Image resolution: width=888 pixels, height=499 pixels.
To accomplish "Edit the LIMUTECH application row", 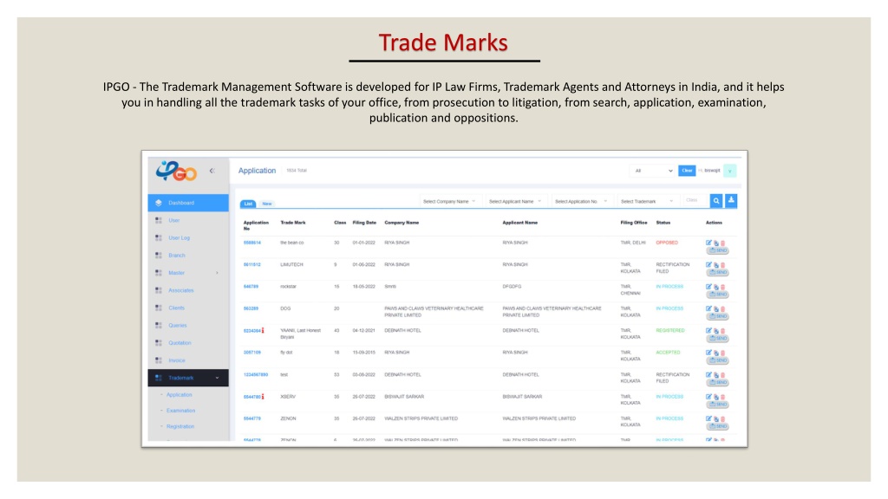I will coord(708,265).
